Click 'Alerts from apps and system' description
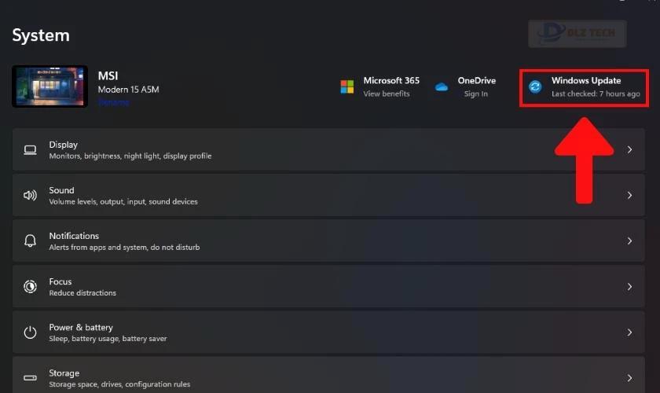 click(x=124, y=248)
